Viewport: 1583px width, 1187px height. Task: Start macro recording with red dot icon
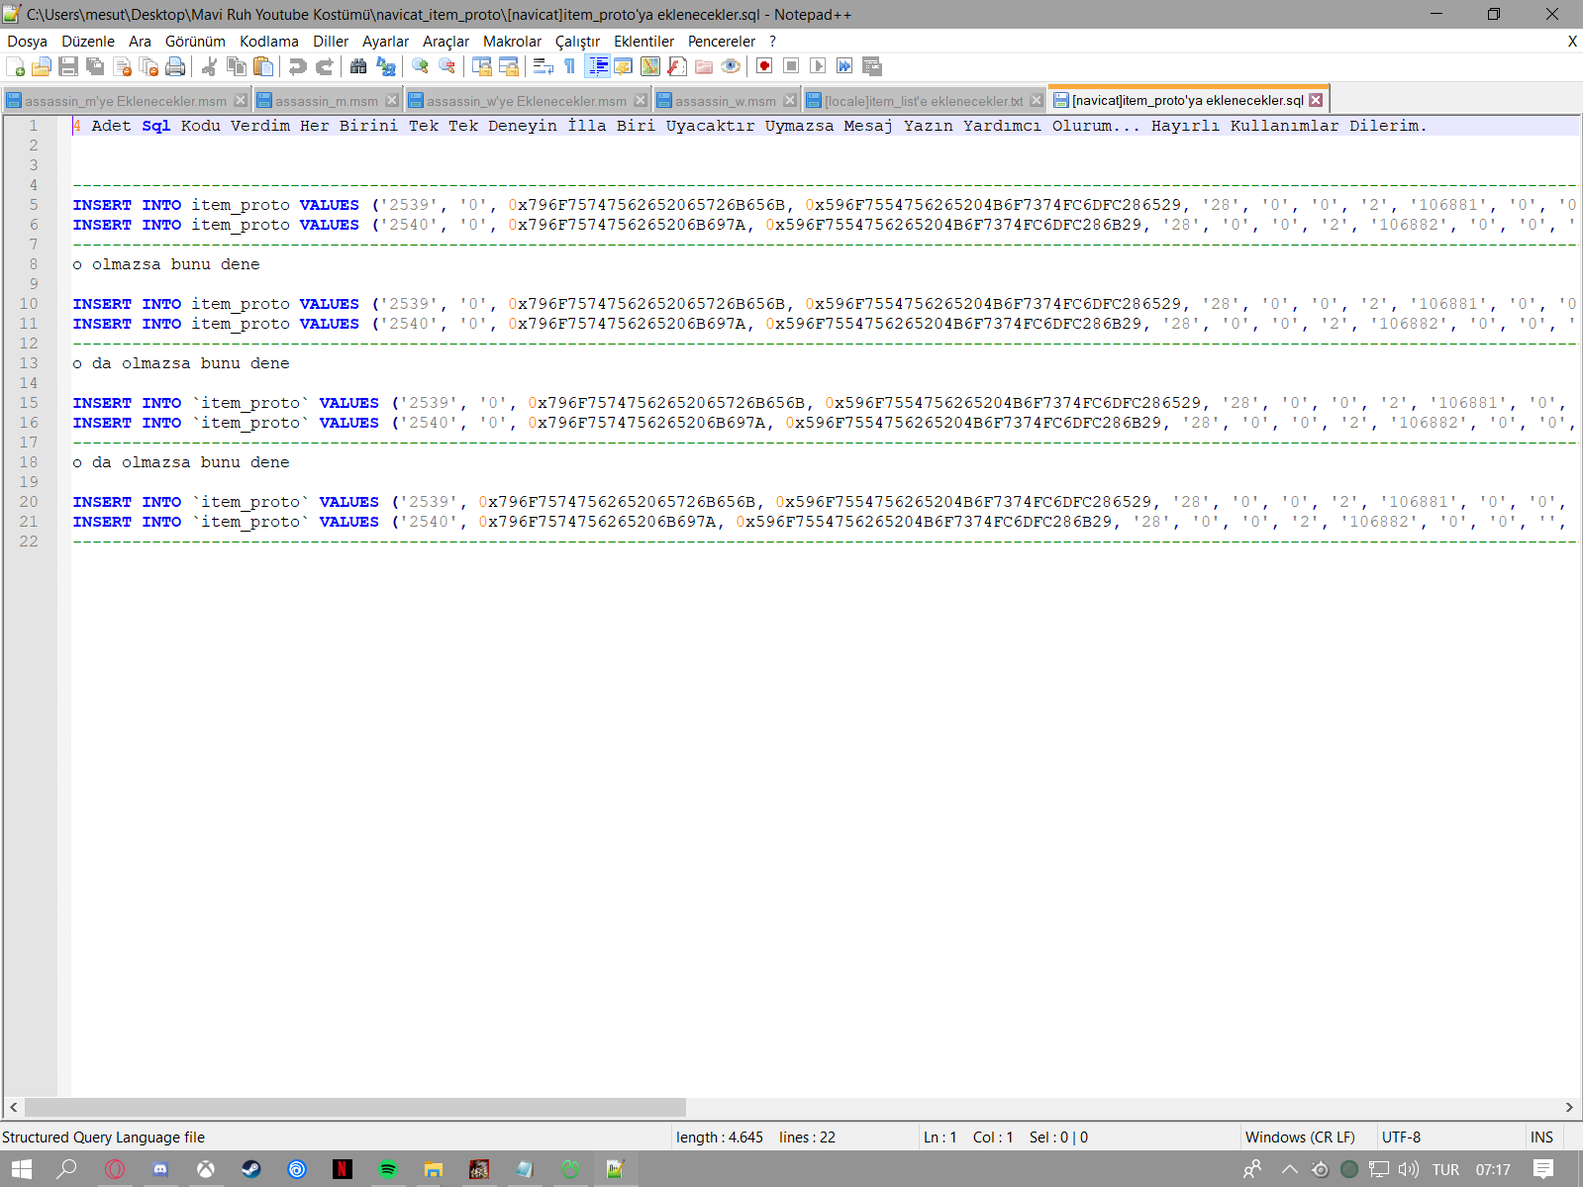coord(764,66)
